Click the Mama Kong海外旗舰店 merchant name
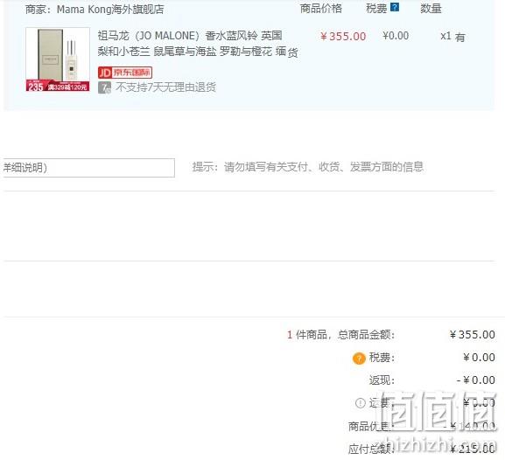505x460 pixels. point(110,10)
